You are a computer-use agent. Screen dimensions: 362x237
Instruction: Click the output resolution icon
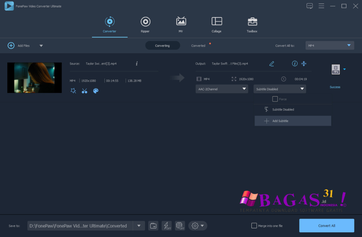[234, 79]
